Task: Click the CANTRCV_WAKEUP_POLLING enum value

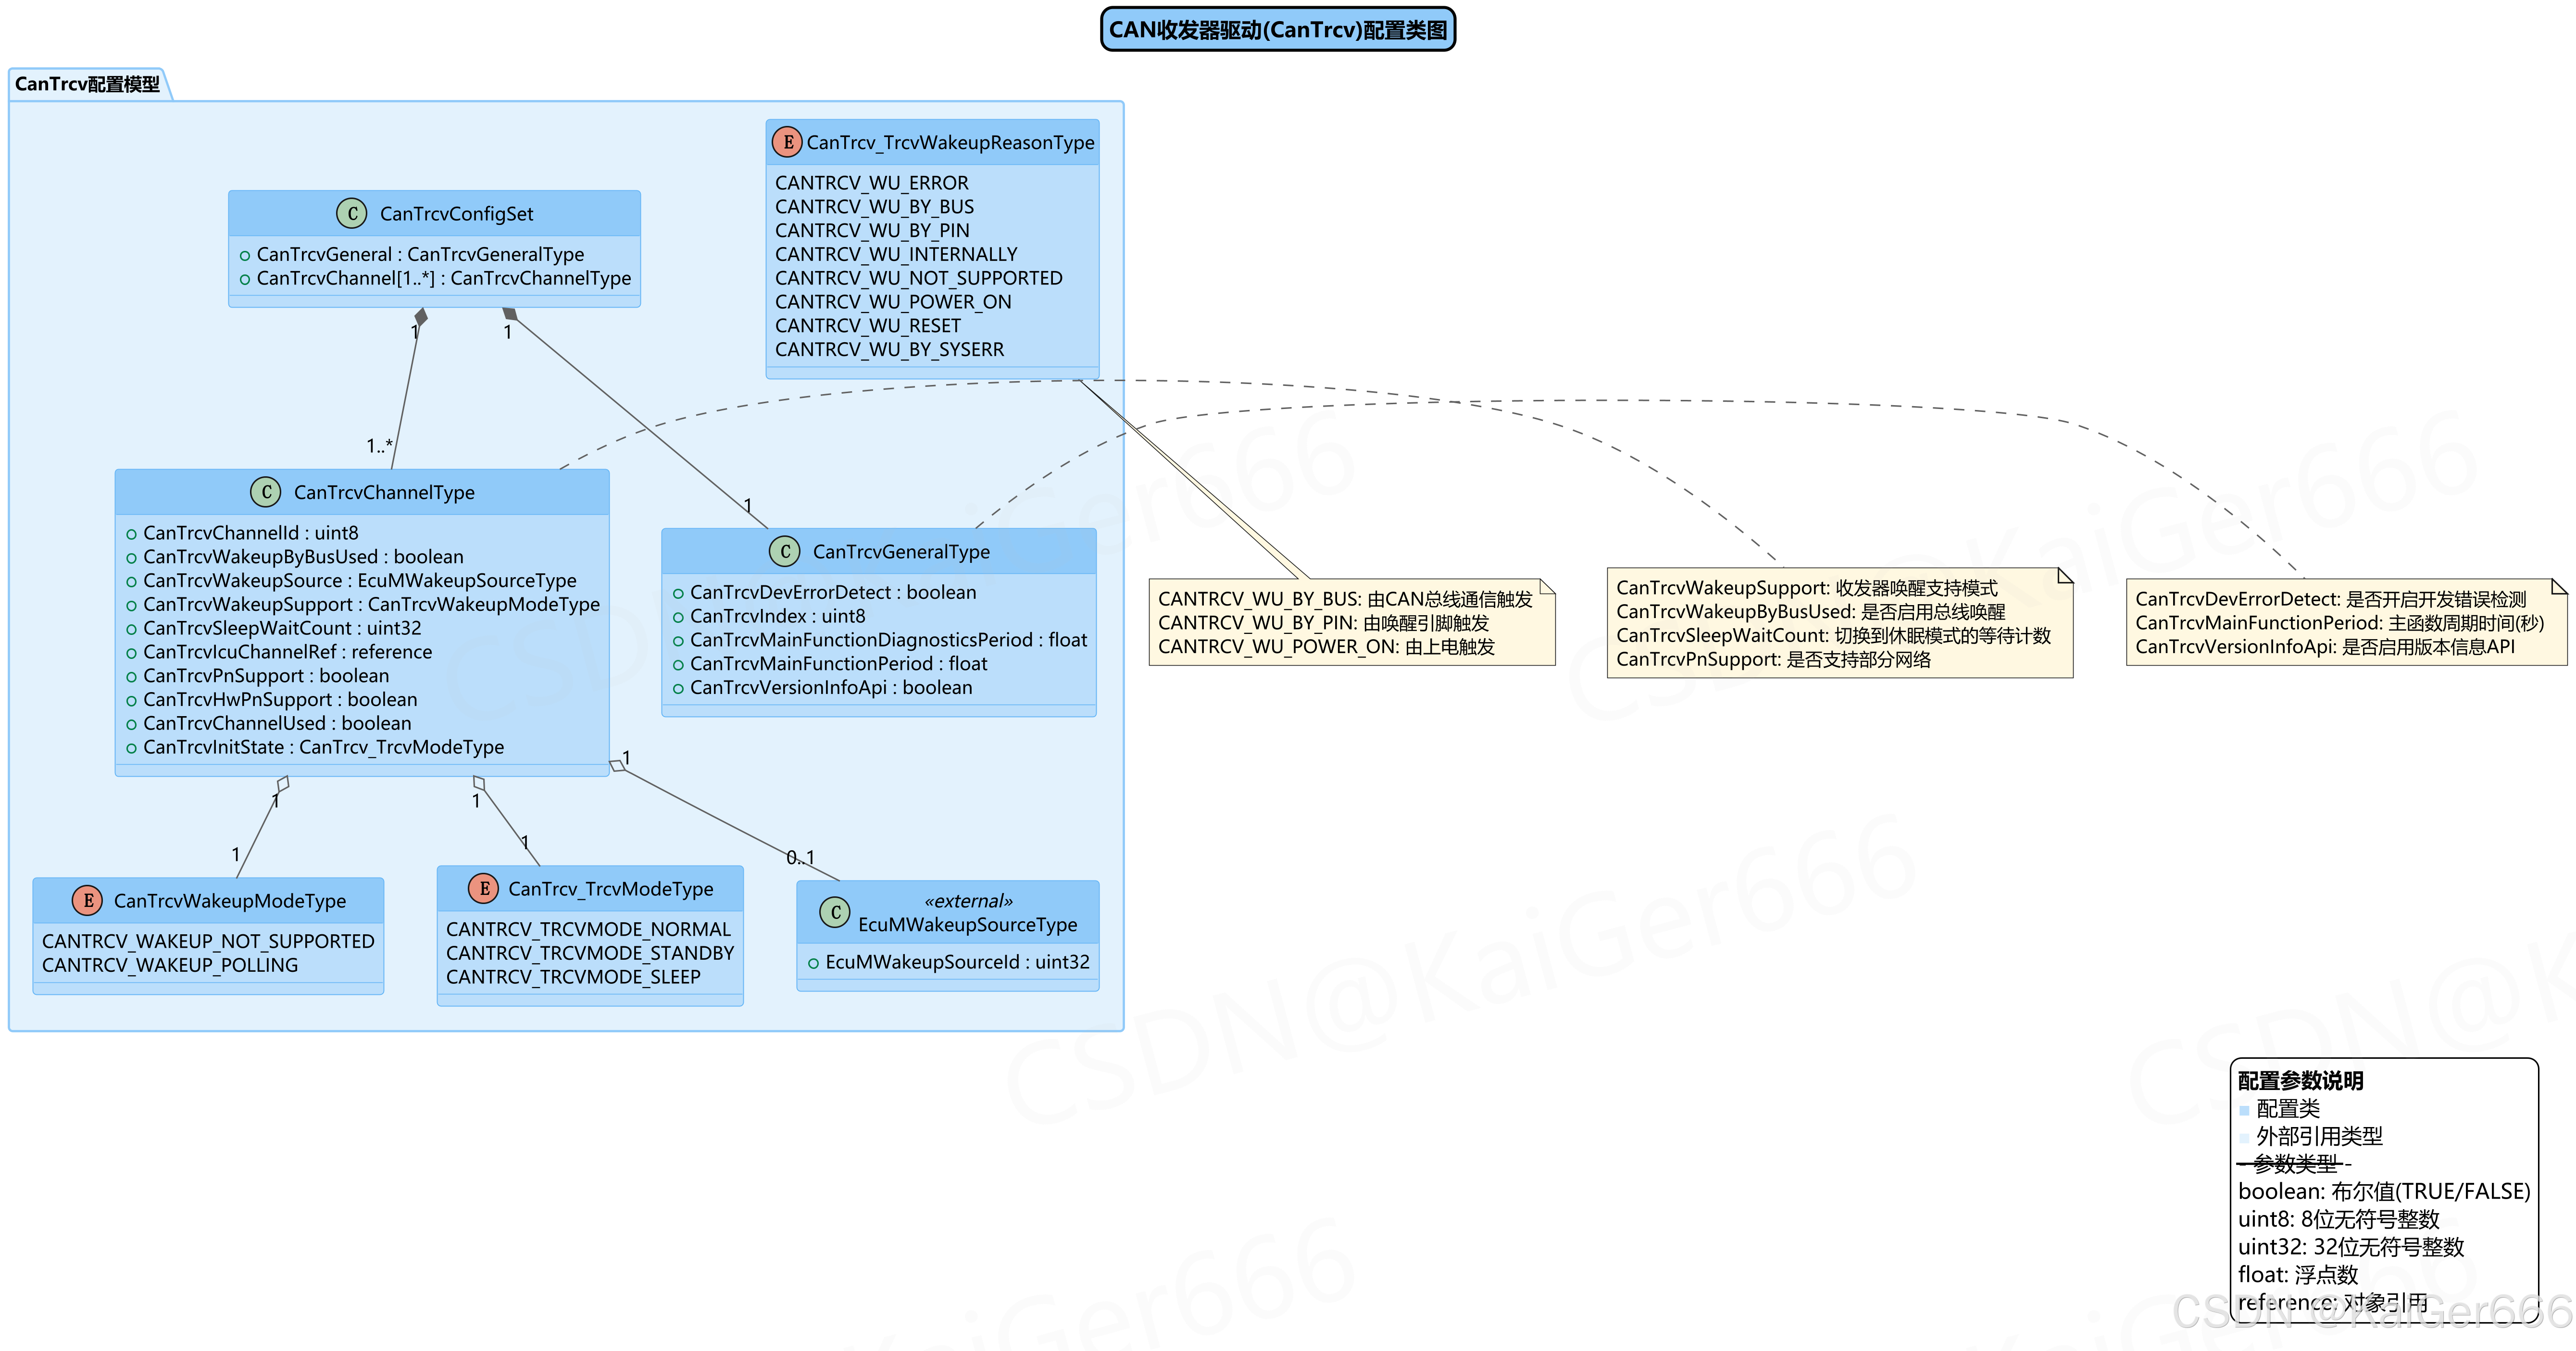Action: click(x=170, y=965)
